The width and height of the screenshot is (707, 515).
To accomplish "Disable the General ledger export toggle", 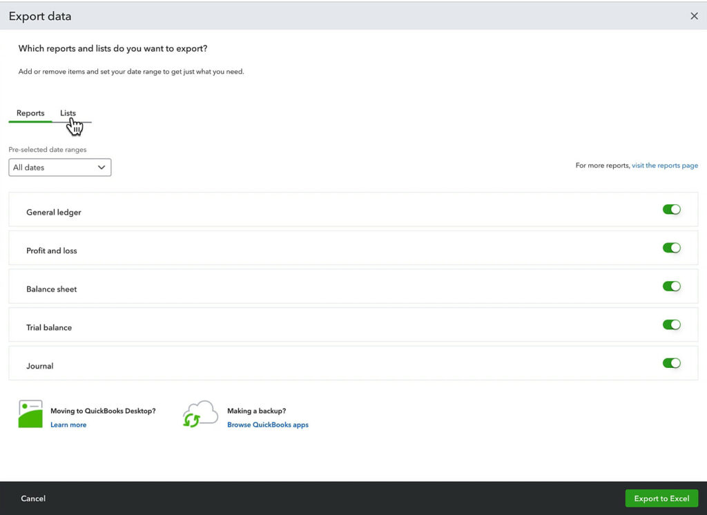I will click(670, 208).
